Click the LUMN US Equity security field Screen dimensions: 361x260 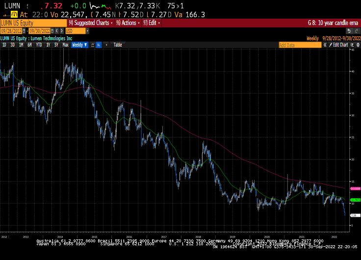pyautogui.click(x=33, y=23)
